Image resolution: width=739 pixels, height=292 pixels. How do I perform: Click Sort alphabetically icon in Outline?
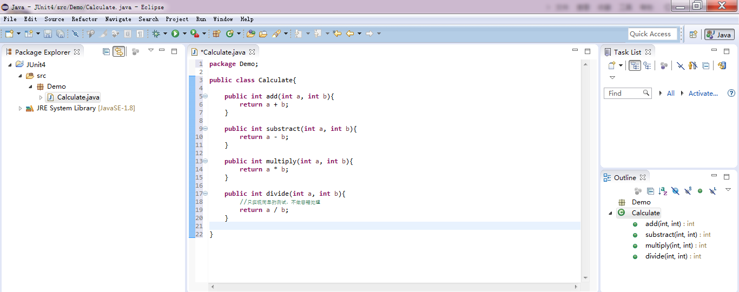[x=663, y=191]
